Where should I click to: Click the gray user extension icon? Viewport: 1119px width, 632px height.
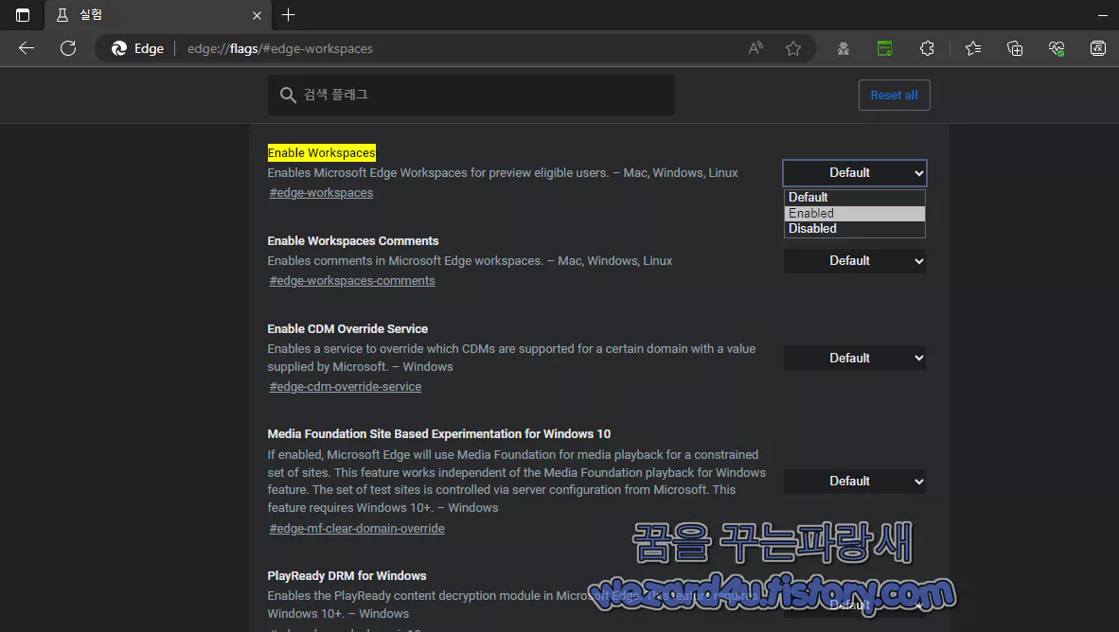pos(843,47)
